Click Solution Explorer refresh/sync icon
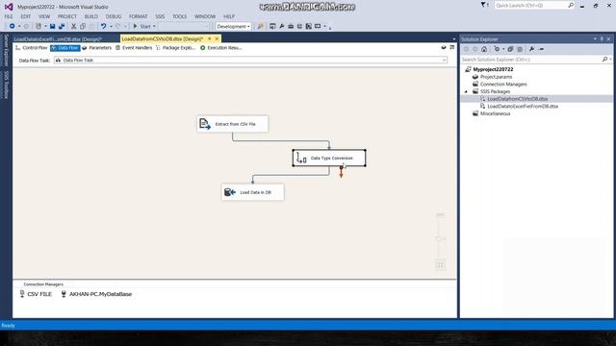This screenshot has height=346, width=616. [497, 49]
